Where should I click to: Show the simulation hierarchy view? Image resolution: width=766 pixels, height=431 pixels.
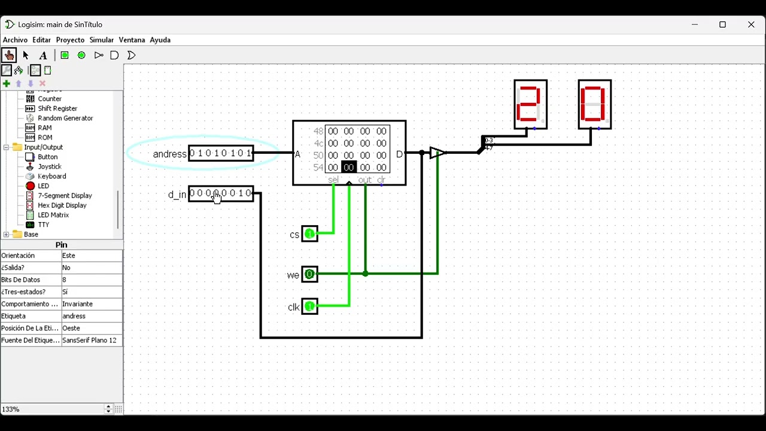(x=19, y=70)
